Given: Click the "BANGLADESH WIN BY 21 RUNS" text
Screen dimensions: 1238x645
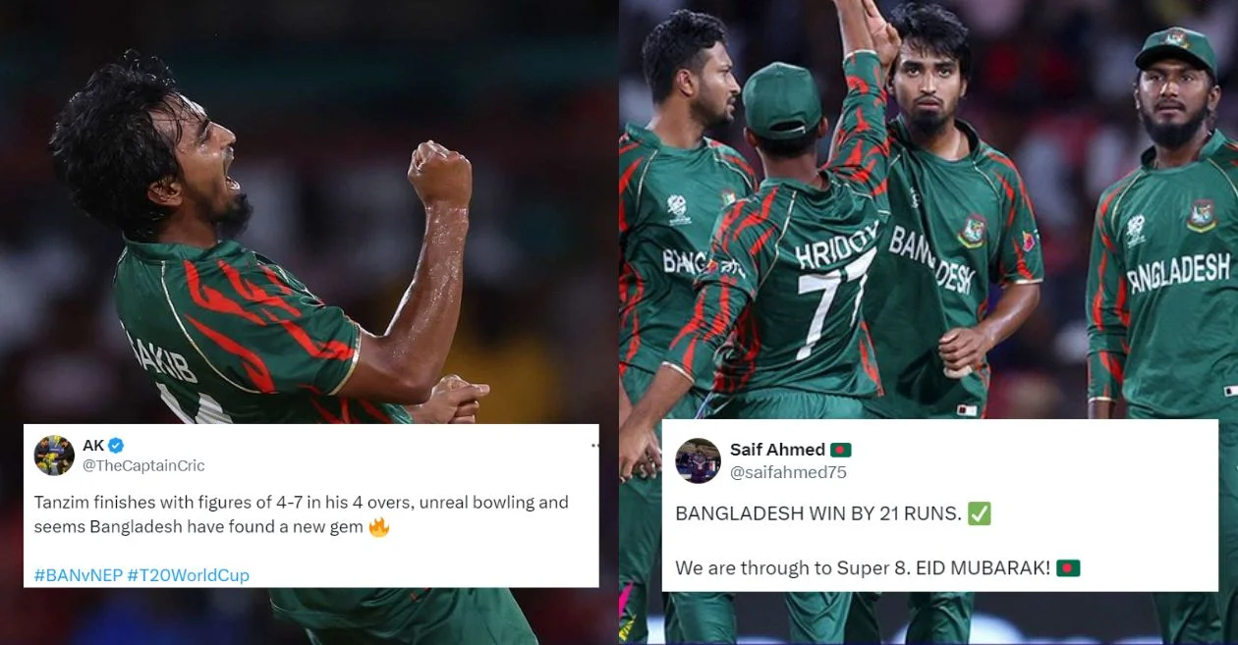Looking at the screenshot, I should tap(818, 513).
